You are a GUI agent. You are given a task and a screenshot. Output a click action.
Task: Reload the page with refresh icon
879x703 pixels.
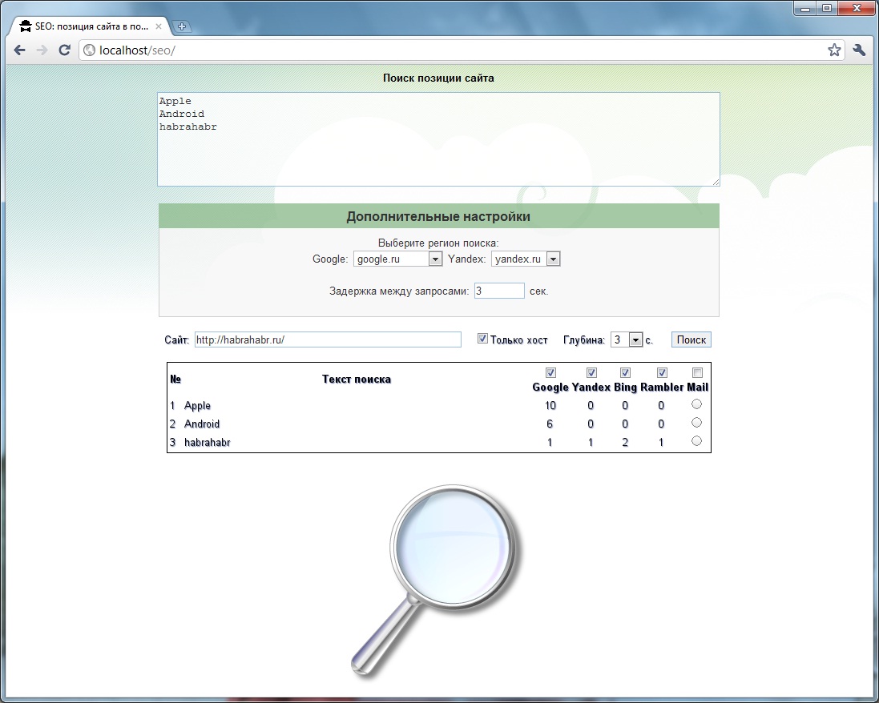65,50
